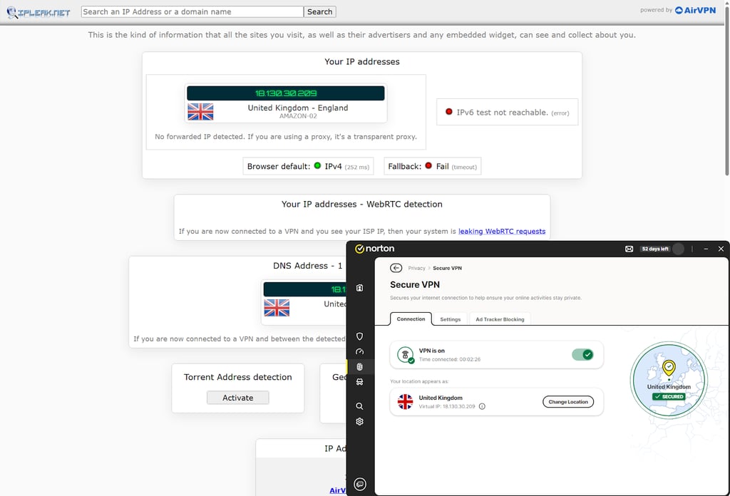
Task: Open the Security shield icon in Norton sidebar
Action: tap(359, 336)
